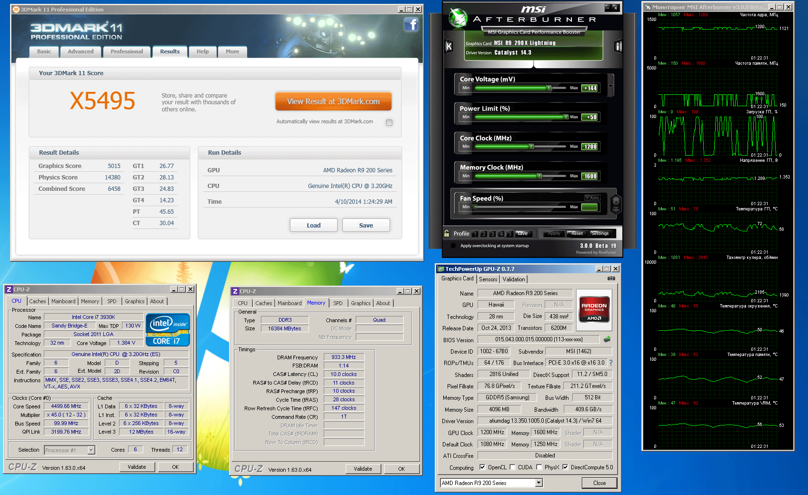
Task: Click View Result at 3DMark.com button
Action: pyautogui.click(x=333, y=101)
